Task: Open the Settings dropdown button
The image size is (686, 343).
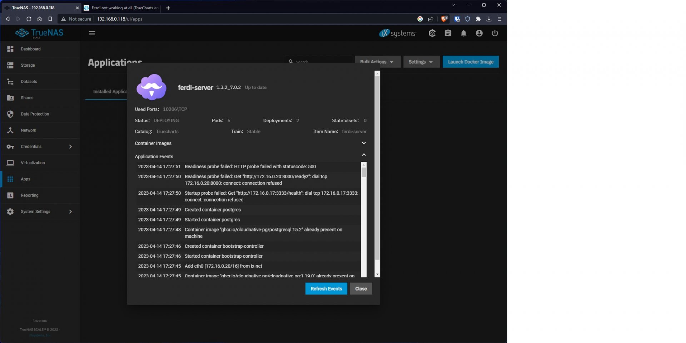Action: 420,62
